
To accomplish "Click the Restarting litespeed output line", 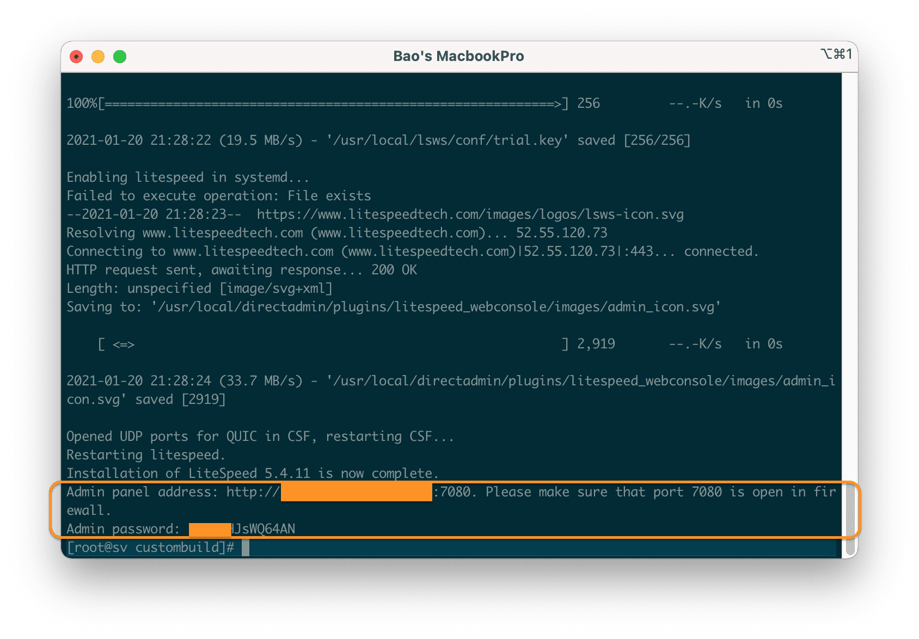I will tap(146, 454).
